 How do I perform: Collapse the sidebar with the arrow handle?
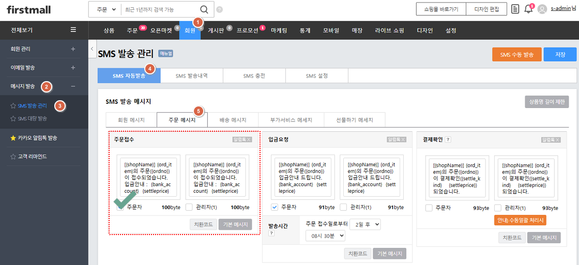tap(92, 49)
